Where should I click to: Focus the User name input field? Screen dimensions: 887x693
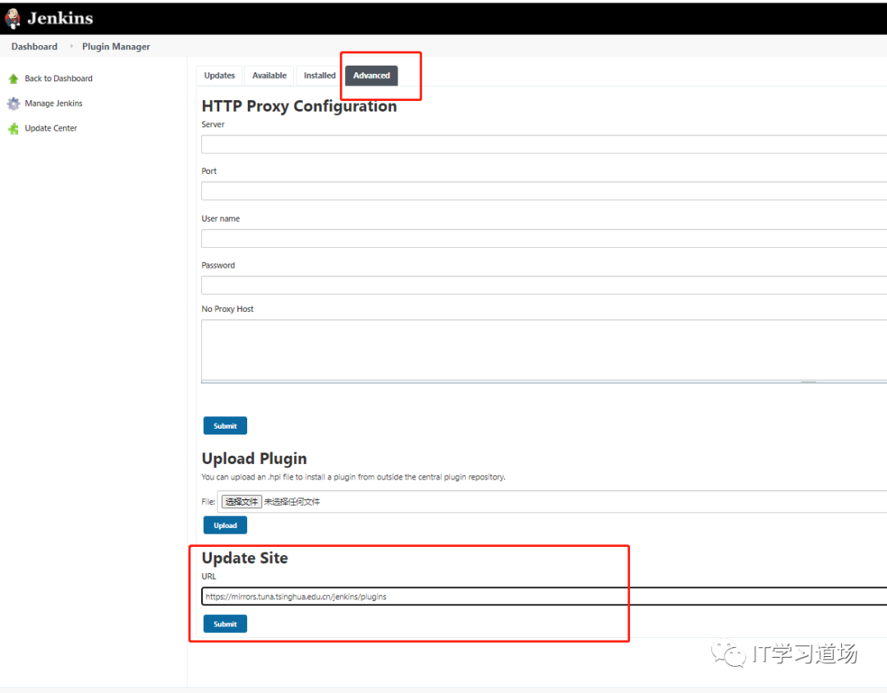coord(545,238)
